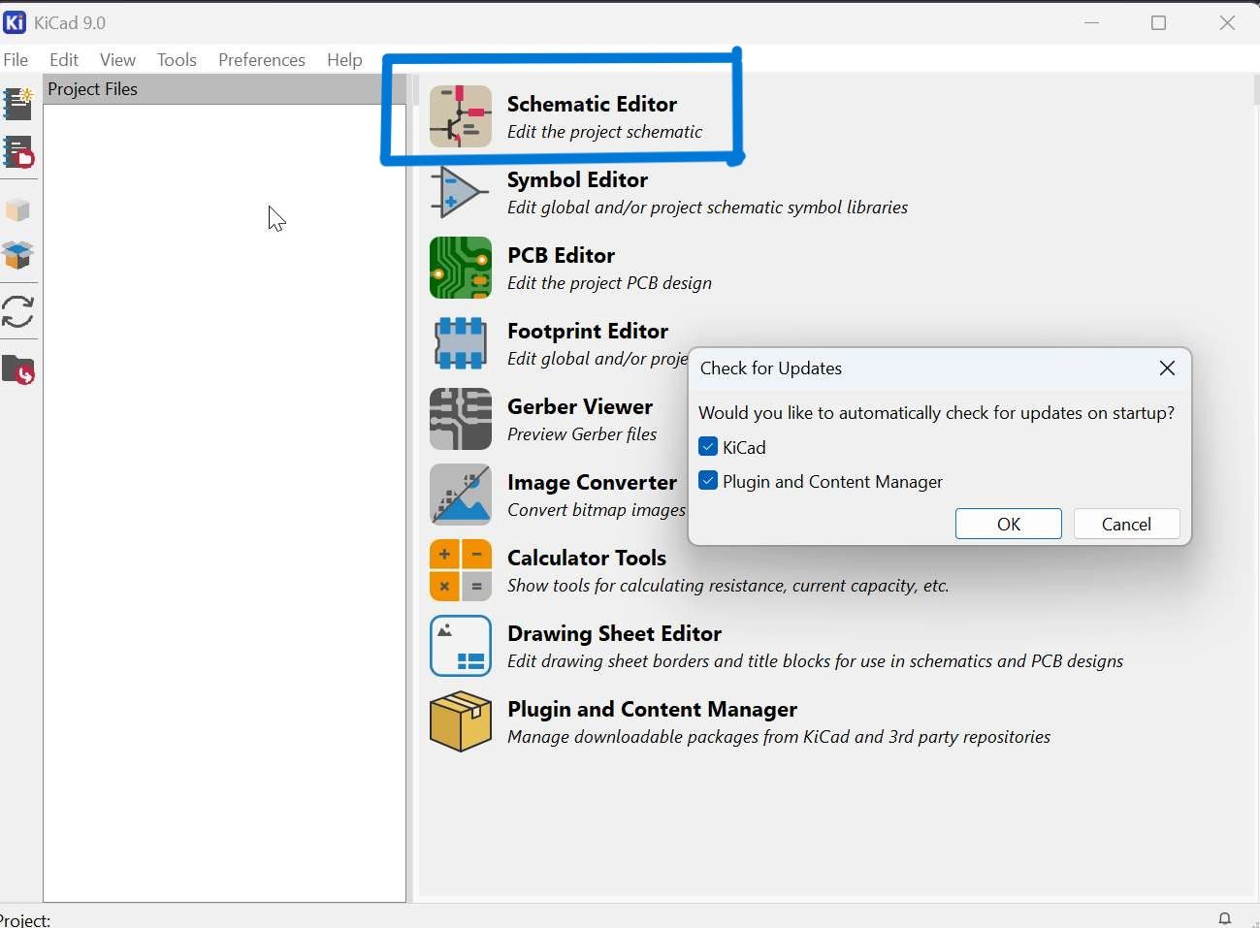Click the Gerber Viewer title text

click(x=580, y=406)
